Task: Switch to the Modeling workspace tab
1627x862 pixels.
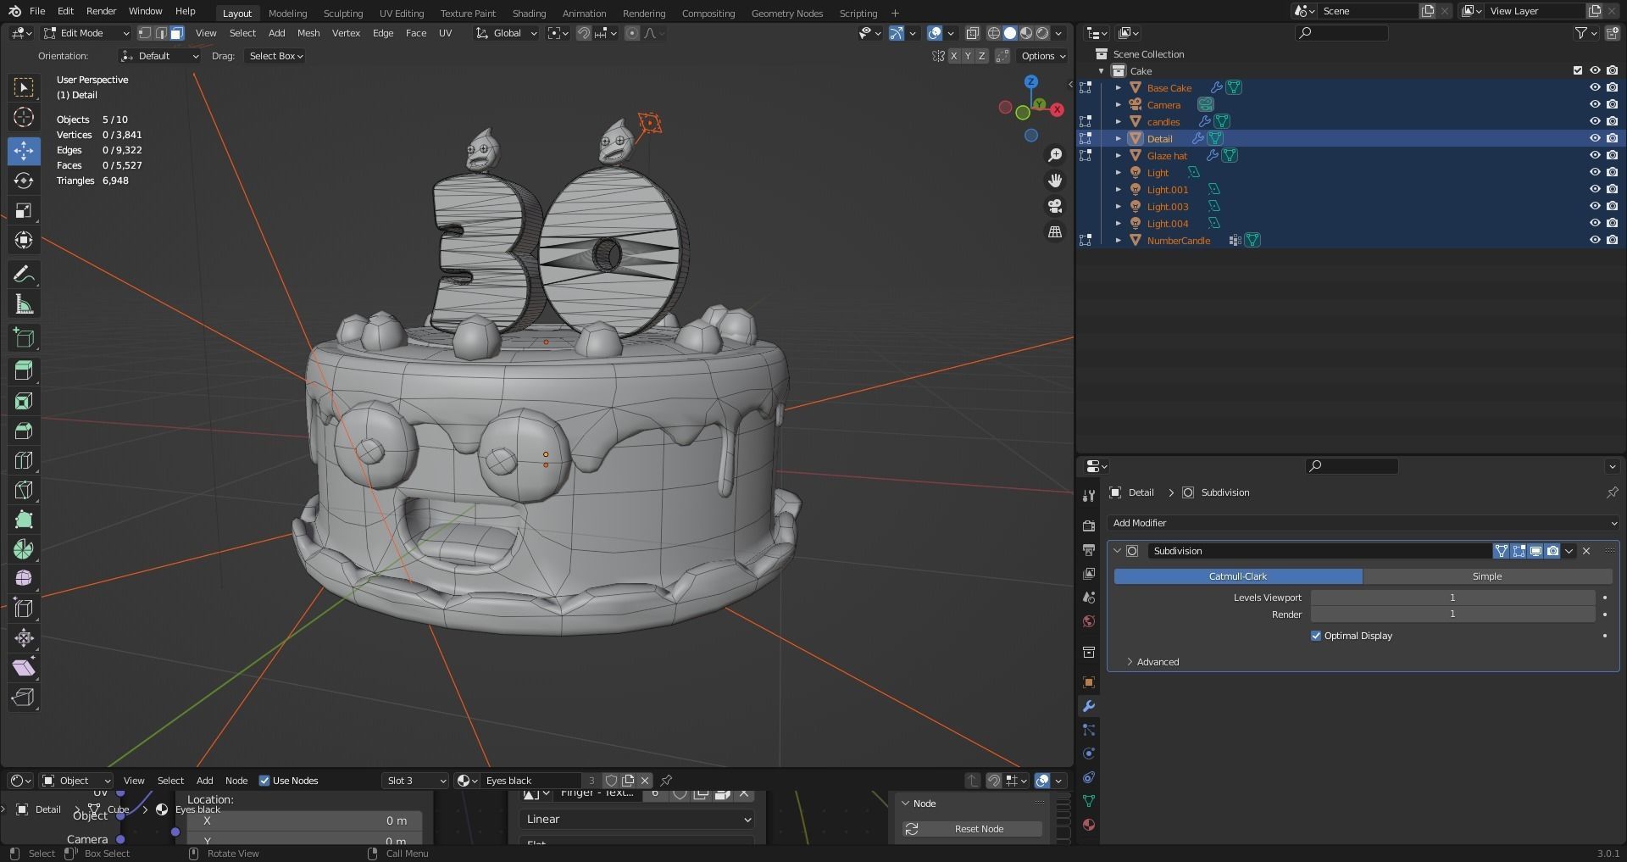Action: [x=287, y=13]
